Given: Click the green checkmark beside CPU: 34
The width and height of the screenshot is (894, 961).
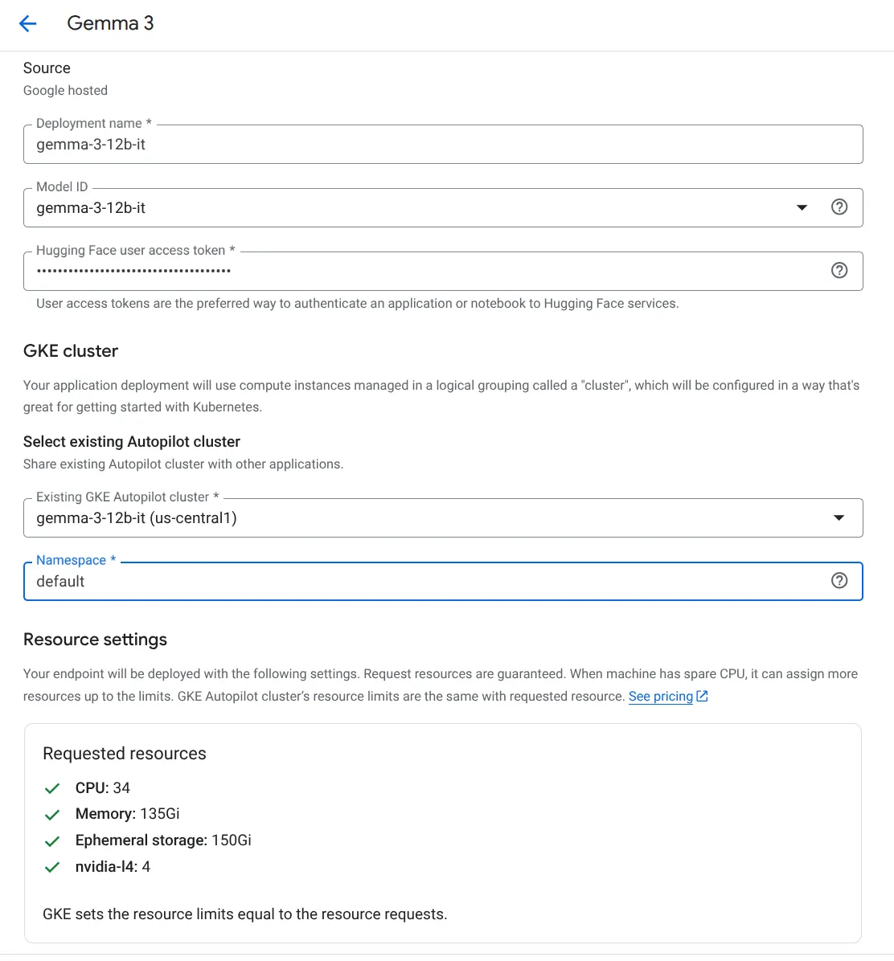Looking at the screenshot, I should pyautogui.click(x=52, y=788).
